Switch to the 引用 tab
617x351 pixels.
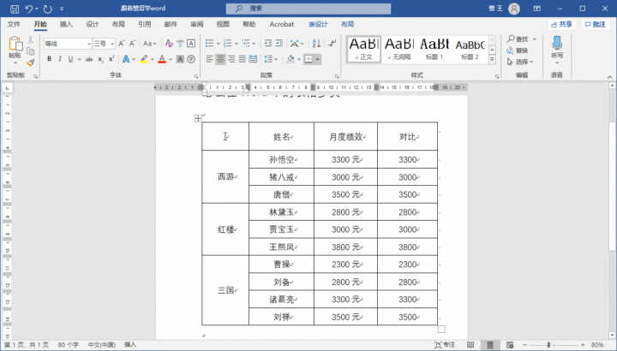point(145,24)
